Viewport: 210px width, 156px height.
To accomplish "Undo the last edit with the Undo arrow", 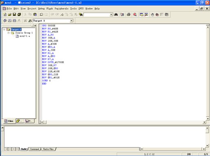I will pos(41,14).
